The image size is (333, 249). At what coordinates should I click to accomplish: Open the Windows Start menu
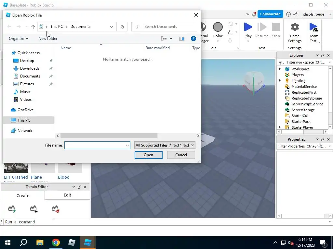click(x=8, y=243)
